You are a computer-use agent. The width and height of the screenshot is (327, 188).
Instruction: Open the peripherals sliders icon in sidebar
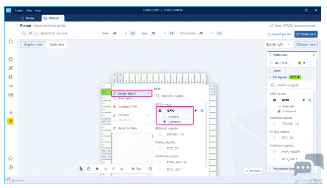tap(11, 77)
